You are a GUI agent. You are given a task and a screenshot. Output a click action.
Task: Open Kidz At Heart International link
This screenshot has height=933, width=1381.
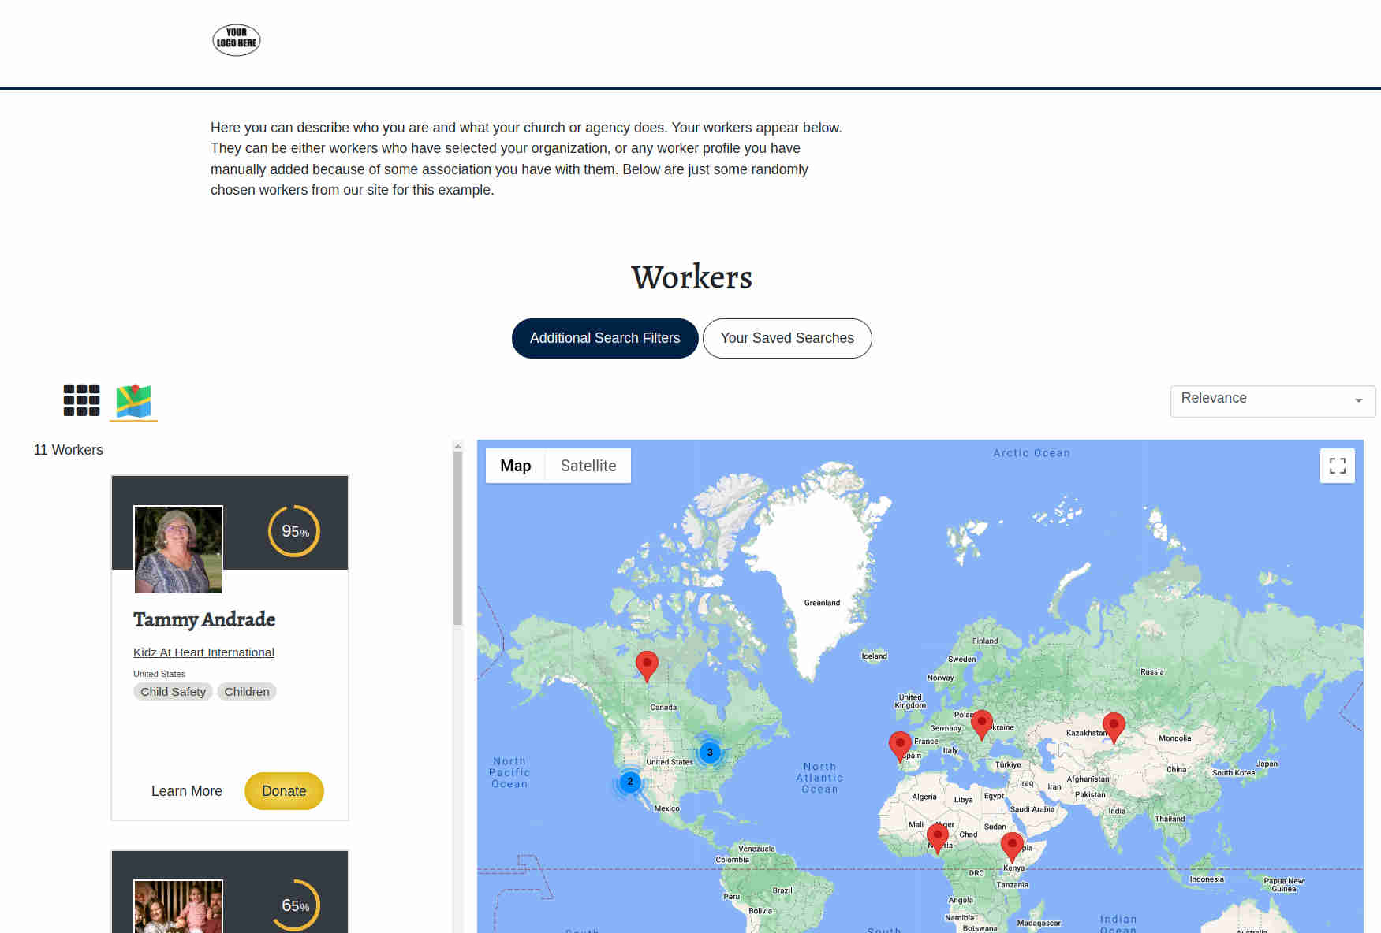click(x=203, y=652)
